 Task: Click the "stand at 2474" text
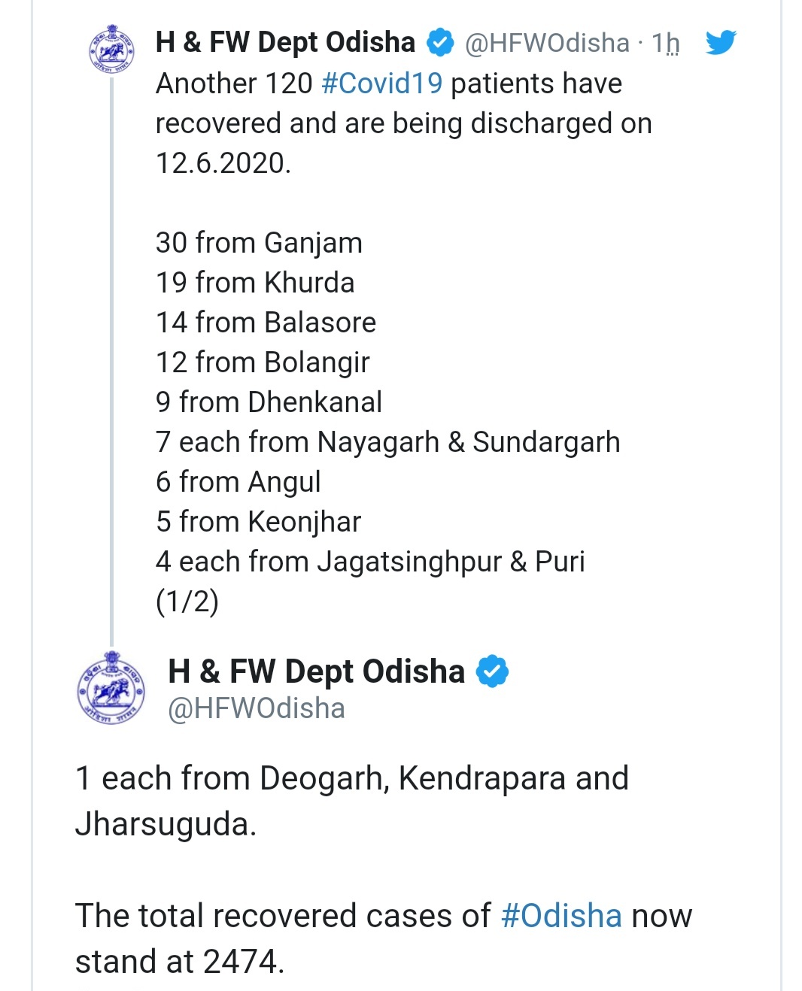coord(179,962)
